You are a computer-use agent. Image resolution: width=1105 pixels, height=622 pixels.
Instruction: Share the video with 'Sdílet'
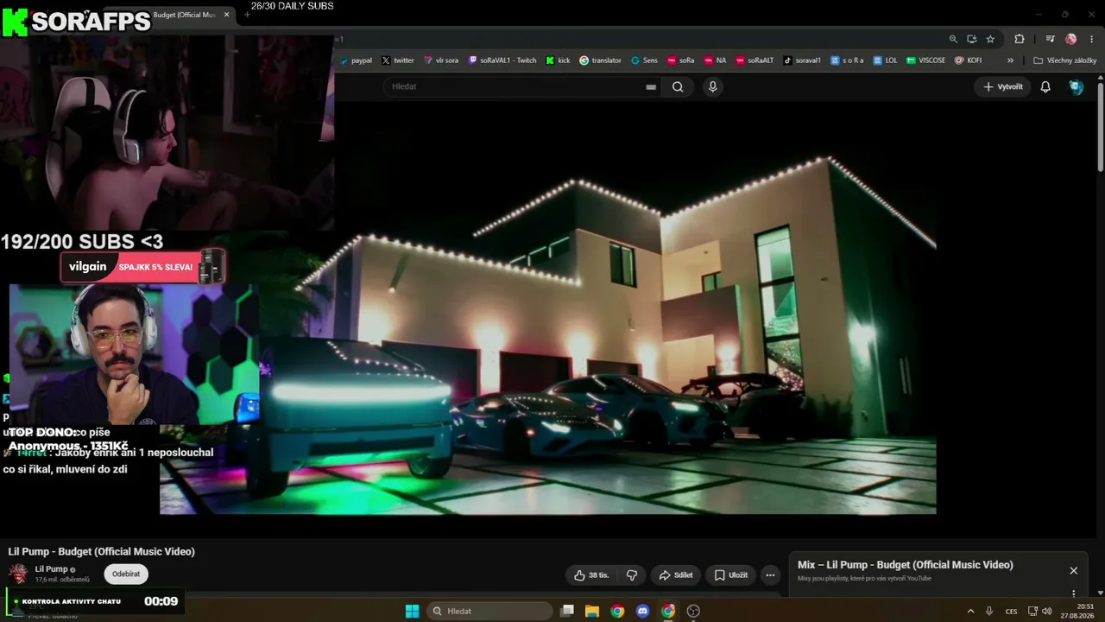(676, 574)
